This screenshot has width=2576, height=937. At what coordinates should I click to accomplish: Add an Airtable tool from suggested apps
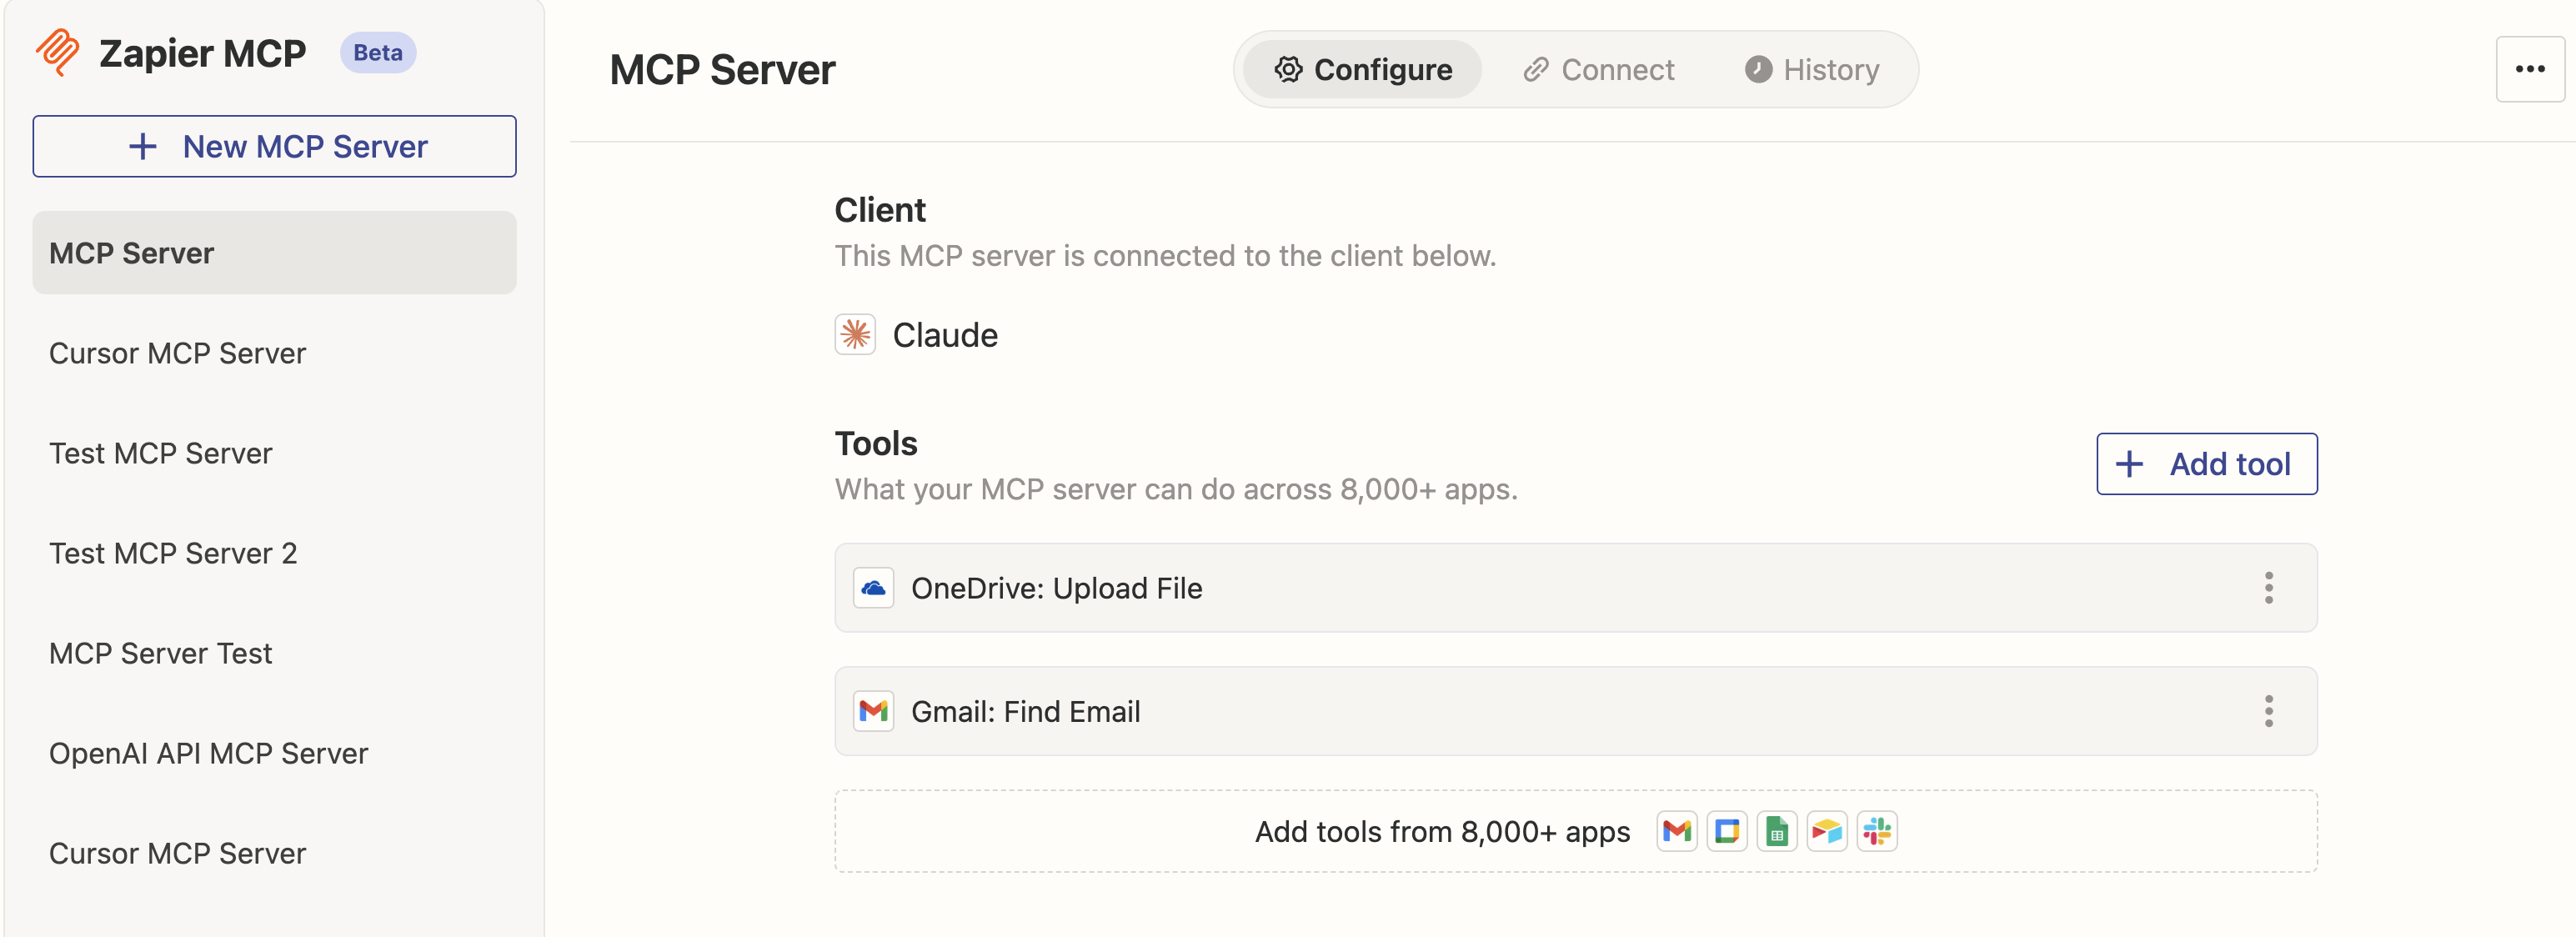[1827, 831]
